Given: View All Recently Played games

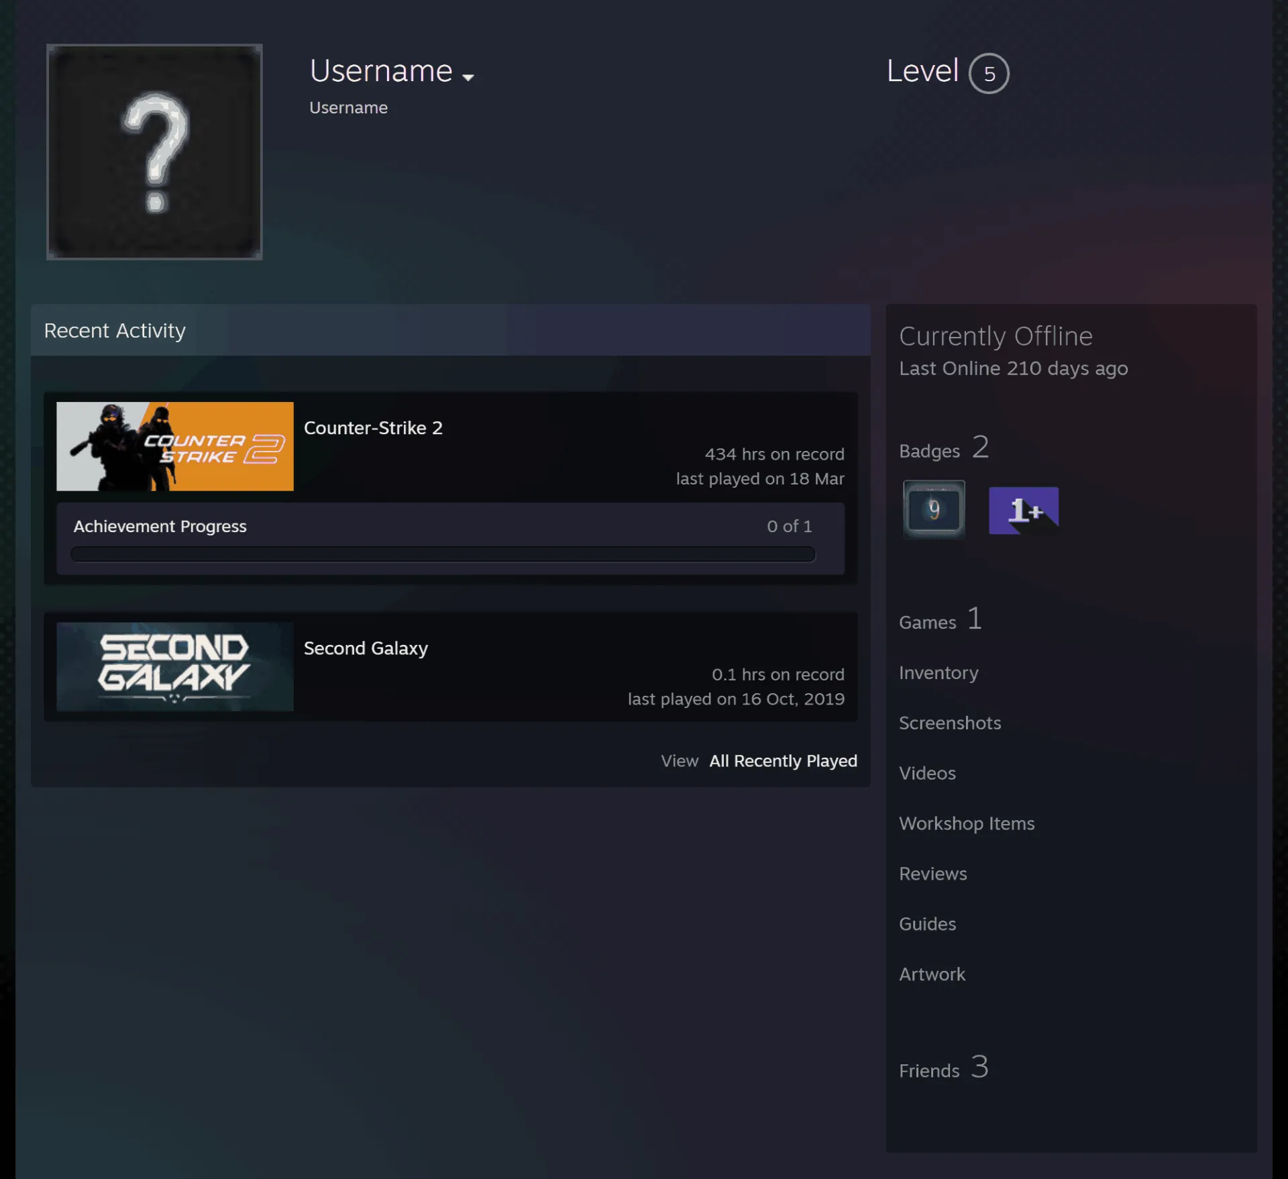Looking at the screenshot, I should coord(783,761).
